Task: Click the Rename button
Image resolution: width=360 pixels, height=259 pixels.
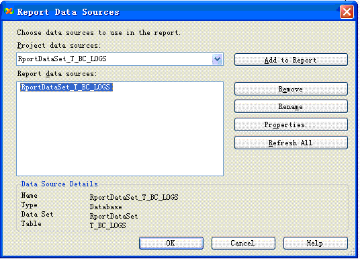Action: click(291, 106)
